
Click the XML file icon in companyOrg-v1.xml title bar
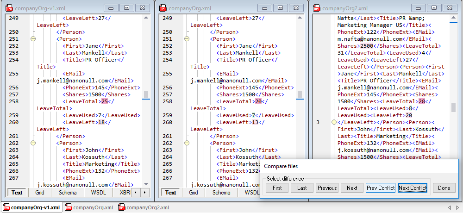[9, 8]
